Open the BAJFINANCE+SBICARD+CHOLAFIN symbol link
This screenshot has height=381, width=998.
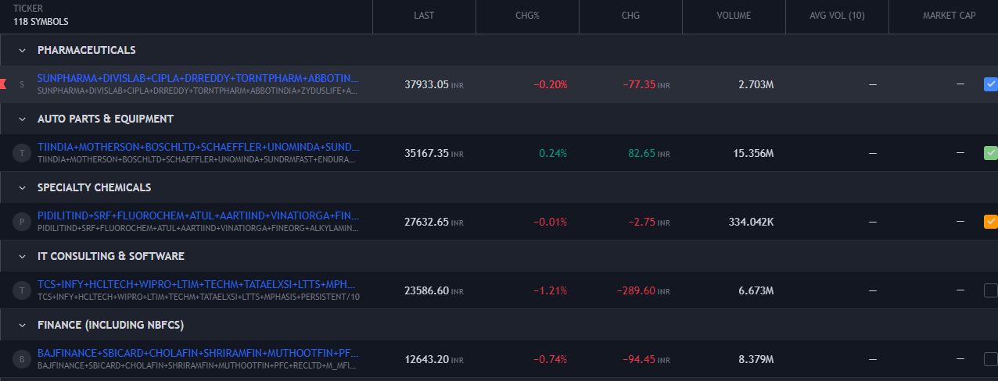point(198,354)
